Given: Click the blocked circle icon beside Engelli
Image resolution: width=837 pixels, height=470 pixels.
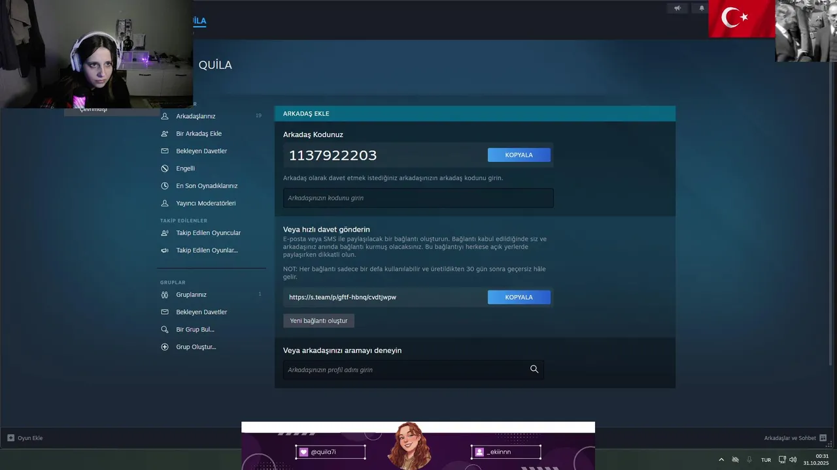Looking at the screenshot, I should click(x=165, y=168).
